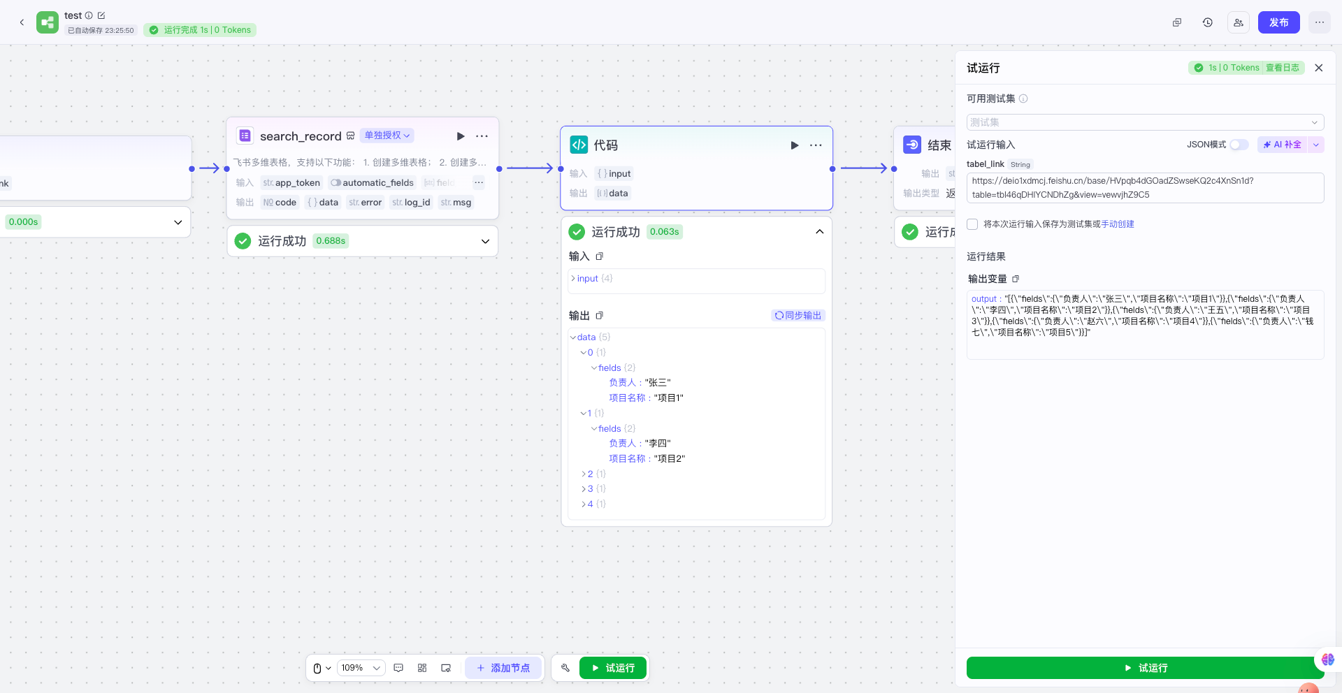
Task: Expand the input (4) tree node
Action: point(574,278)
